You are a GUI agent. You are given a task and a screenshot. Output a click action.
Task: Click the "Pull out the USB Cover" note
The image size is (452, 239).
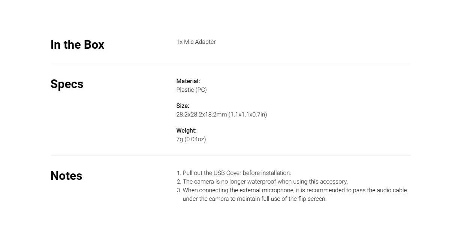click(x=236, y=173)
